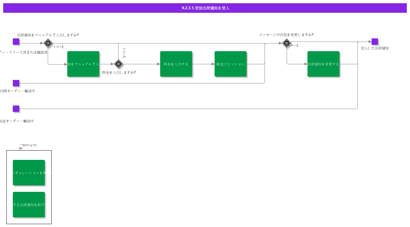The image size is (410, 227).
Task: Open the activity 転送コミッション
Action: [231, 64]
